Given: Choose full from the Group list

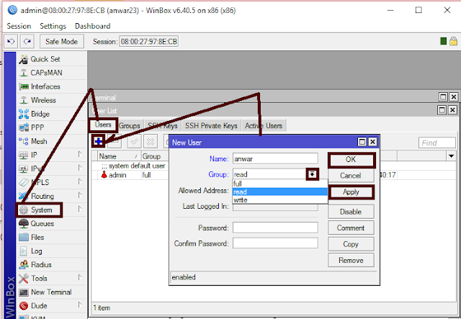Looking at the screenshot, I should pos(280,184).
